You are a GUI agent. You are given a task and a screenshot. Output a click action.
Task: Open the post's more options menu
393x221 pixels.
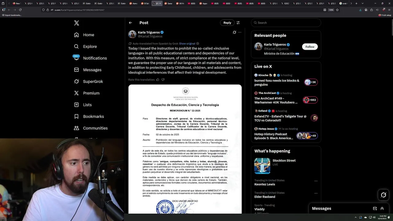tap(240, 32)
